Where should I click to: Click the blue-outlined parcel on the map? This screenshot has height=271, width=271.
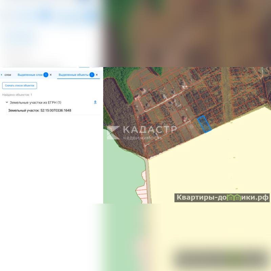204,124
